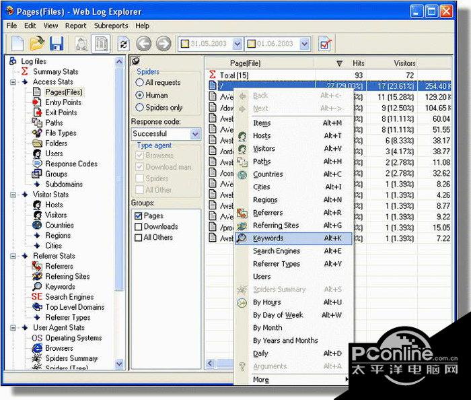Save with the blue floppy disk icon
471x400 pixels.
(57, 44)
